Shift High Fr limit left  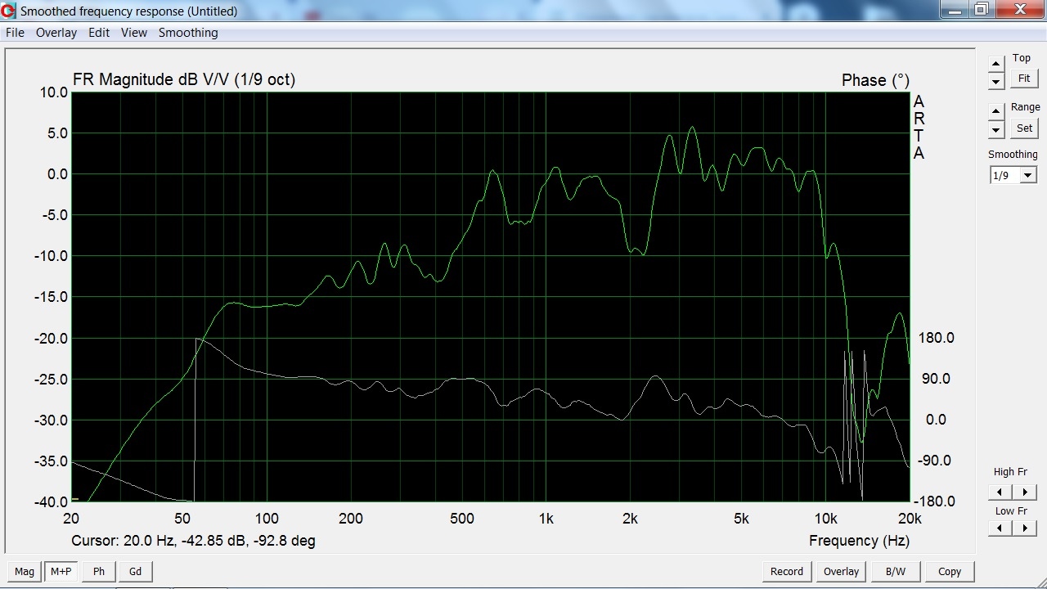point(999,492)
